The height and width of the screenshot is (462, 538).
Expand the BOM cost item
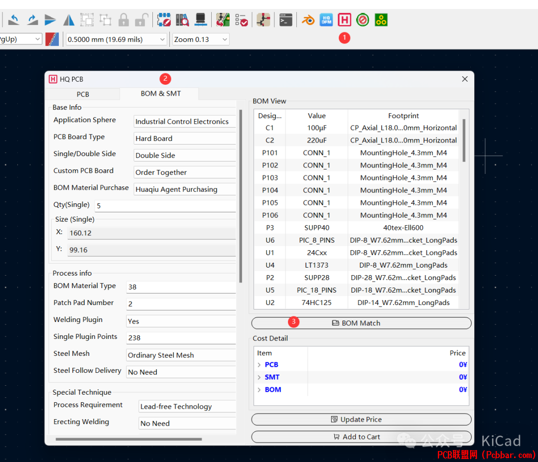coord(259,390)
